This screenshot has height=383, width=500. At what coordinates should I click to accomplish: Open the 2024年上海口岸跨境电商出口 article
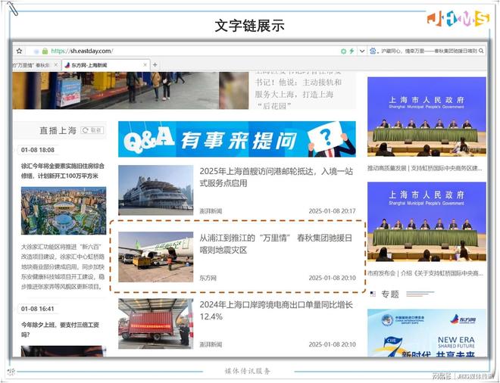pos(277,310)
